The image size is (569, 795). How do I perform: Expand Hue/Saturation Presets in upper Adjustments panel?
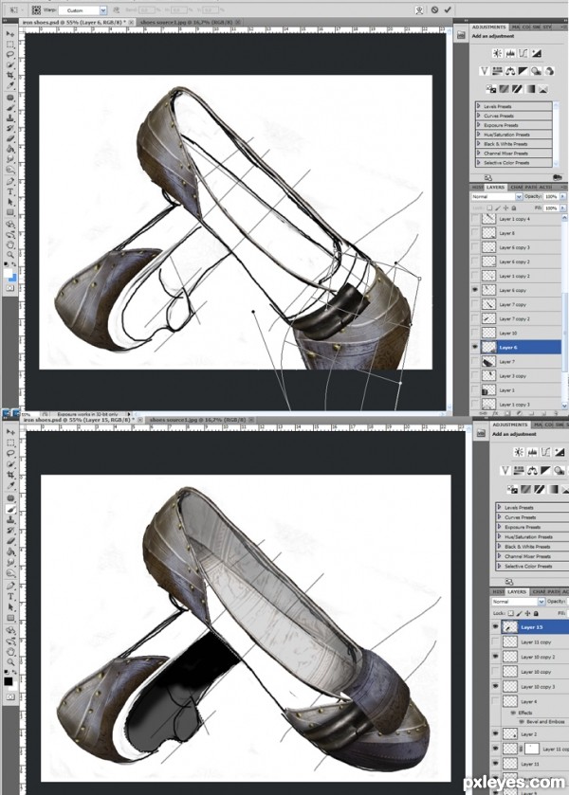(478, 135)
